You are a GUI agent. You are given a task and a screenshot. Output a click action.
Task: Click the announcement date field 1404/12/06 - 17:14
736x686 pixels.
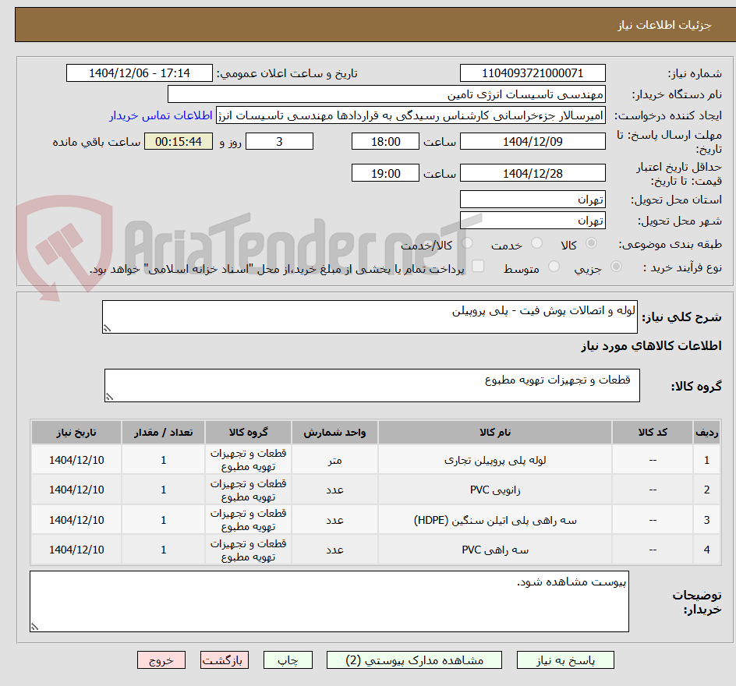point(140,73)
